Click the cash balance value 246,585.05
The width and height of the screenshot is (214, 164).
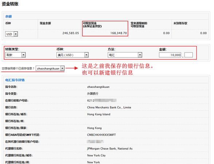[71, 33]
